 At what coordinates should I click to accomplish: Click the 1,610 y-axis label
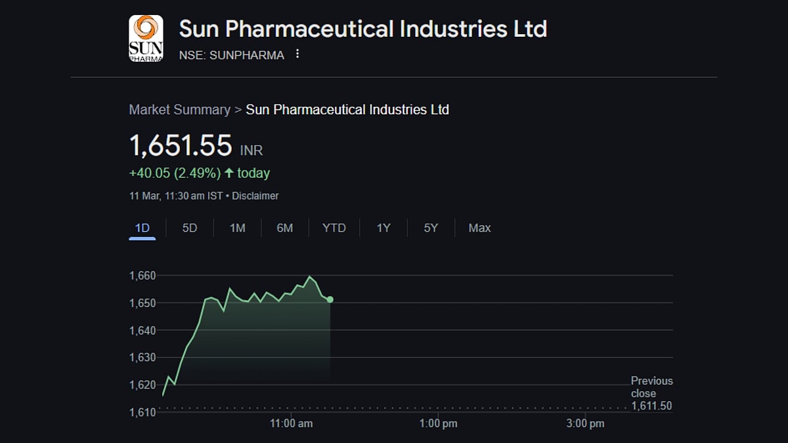tap(142, 412)
